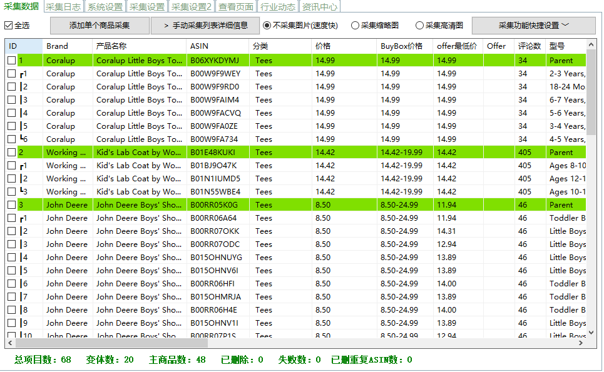The width and height of the screenshot is (604, 372).
Task: Open the 系统设置 tab
Action: click(x=105, y=7)
